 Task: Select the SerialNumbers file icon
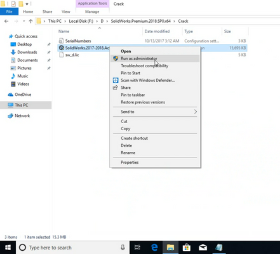tap(61, 41)
